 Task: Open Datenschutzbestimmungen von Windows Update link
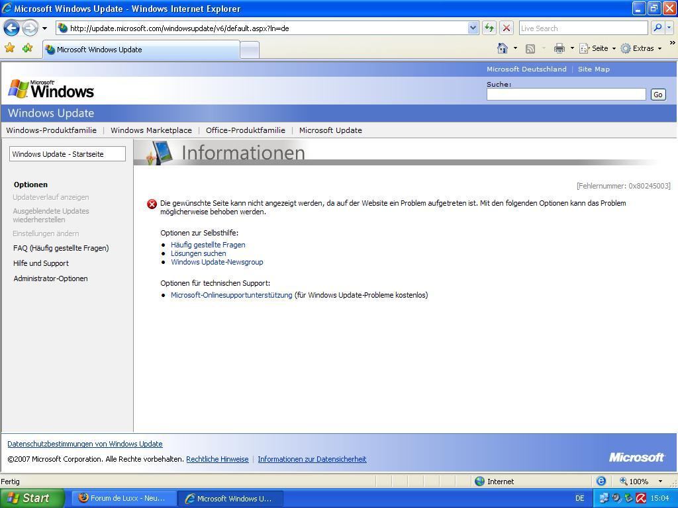click(85, 444)
